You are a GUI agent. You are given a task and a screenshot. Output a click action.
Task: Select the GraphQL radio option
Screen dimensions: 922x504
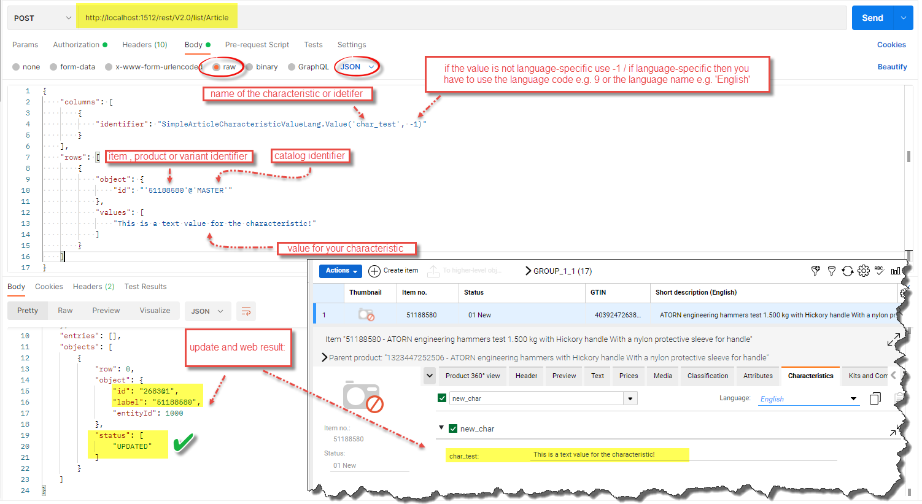pos(292,67)
